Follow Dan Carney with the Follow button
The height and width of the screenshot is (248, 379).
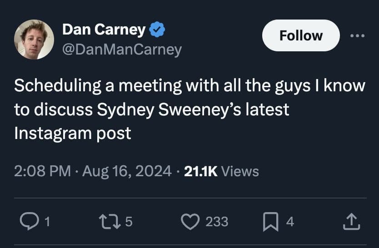pos(301,35)
